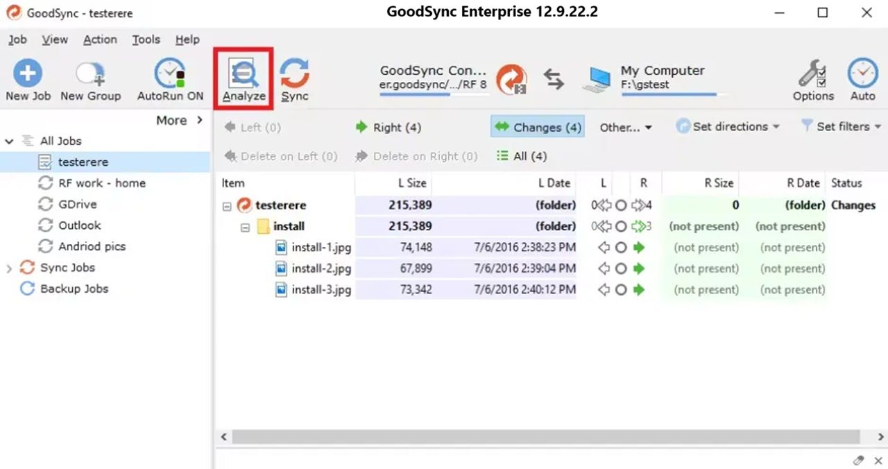The image size is (888, 469).
Task: Open the Set filters dropdown
Action: [x=841, y=126]
